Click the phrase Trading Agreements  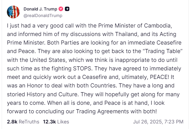(x=102, y=111)
